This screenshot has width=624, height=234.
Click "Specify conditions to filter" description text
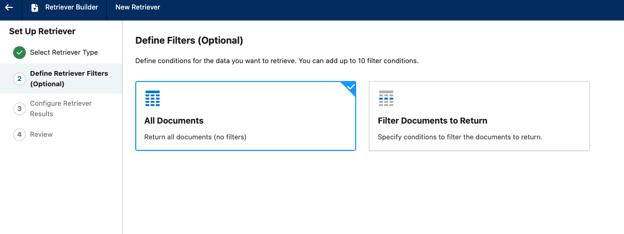(x=460, y=137)
